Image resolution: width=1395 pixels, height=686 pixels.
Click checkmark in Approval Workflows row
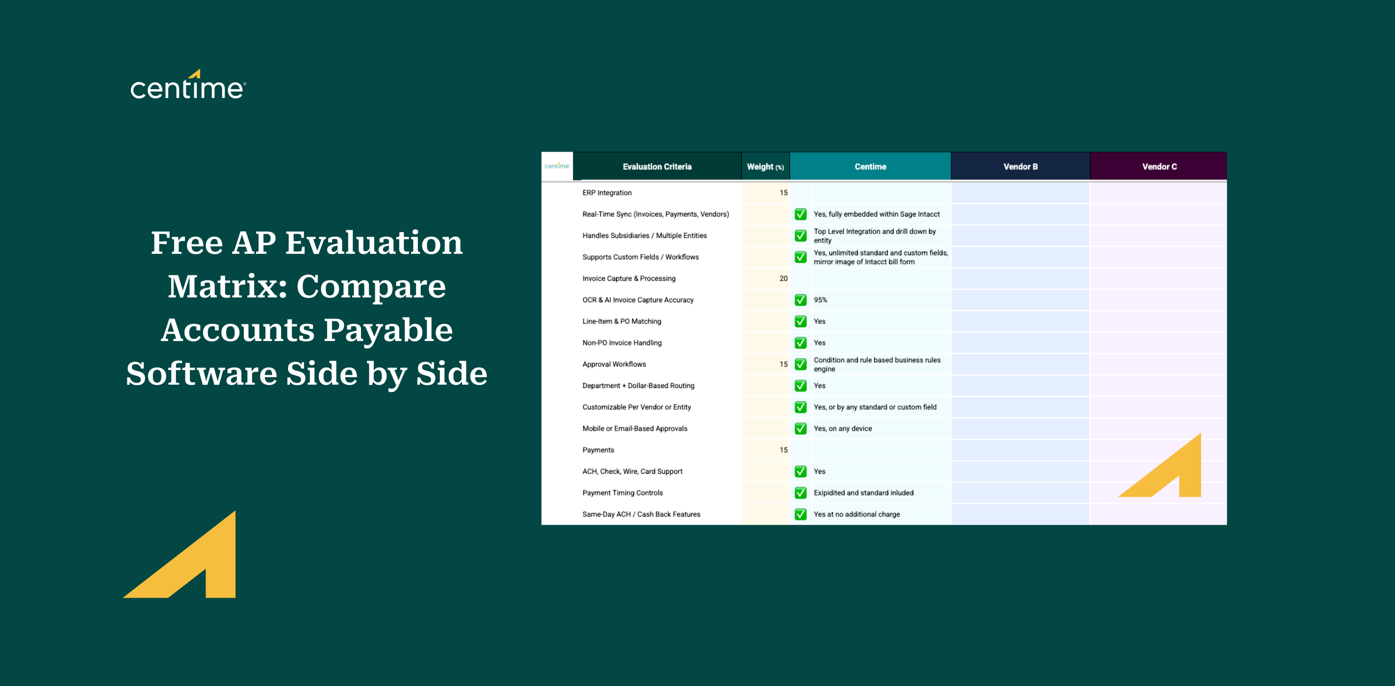pyautogui.click(x=801, y=365)
